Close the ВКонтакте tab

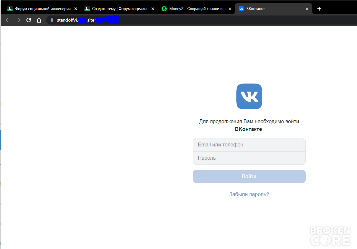click(x=307, y=9)
